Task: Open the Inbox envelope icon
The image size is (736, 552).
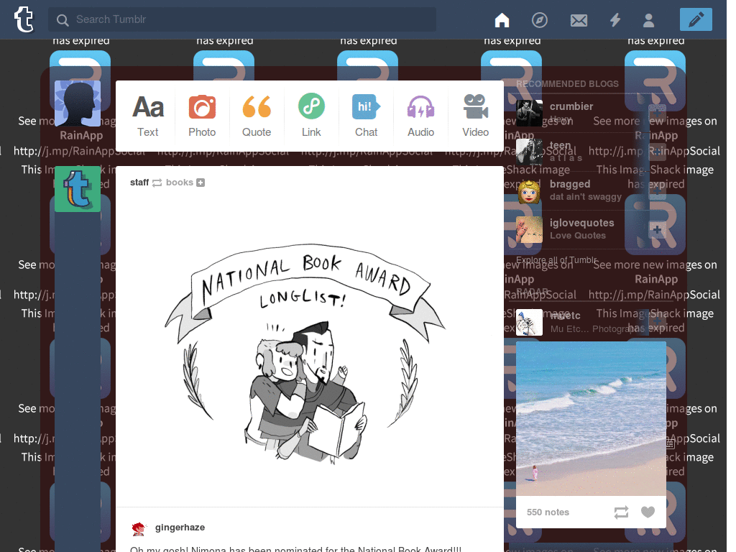Action: pos(579,20)
